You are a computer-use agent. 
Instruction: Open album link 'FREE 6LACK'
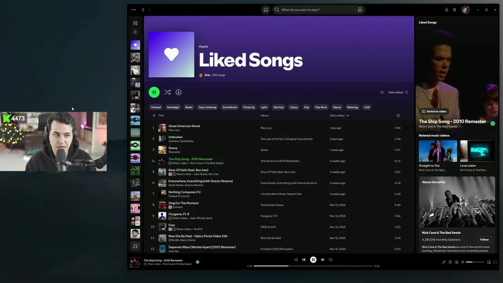tap(268, 227)
